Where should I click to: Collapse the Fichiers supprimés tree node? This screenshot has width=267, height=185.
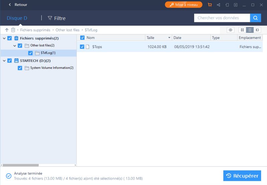click(4, 39)
